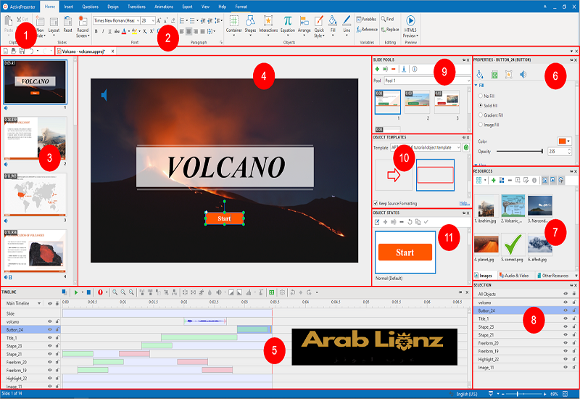Open Resources view mode dropdown
This screenshot has width=580, height=399.
(485, 180)
